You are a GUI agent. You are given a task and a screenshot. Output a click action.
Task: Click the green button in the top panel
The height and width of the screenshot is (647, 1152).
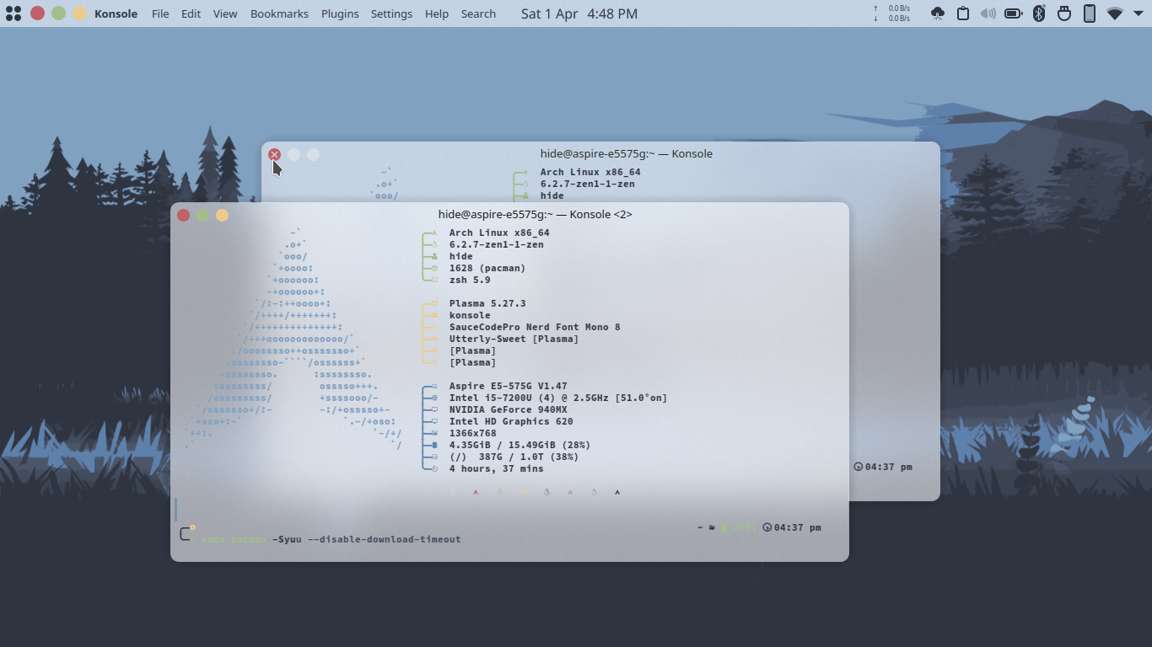[x=58, y=13]
